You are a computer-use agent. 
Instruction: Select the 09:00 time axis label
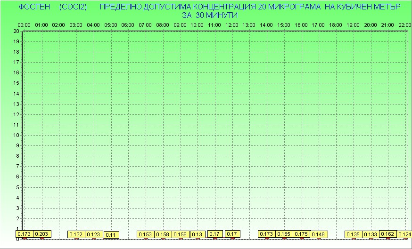click(180, 25)
